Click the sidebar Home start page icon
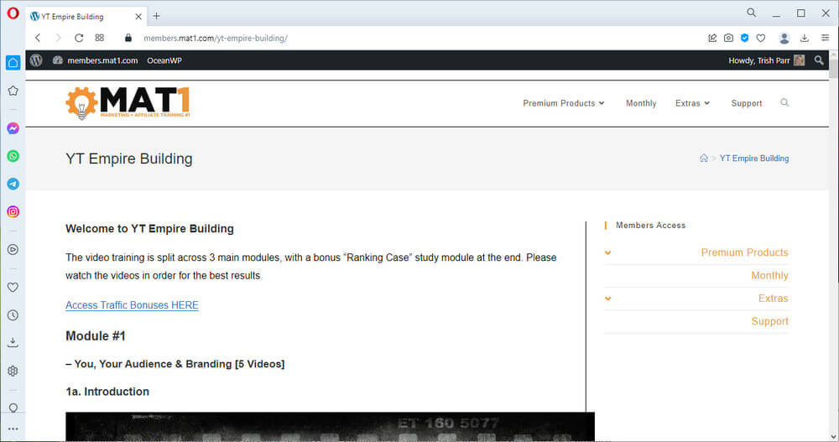839x442 pixels. (13, 63)
